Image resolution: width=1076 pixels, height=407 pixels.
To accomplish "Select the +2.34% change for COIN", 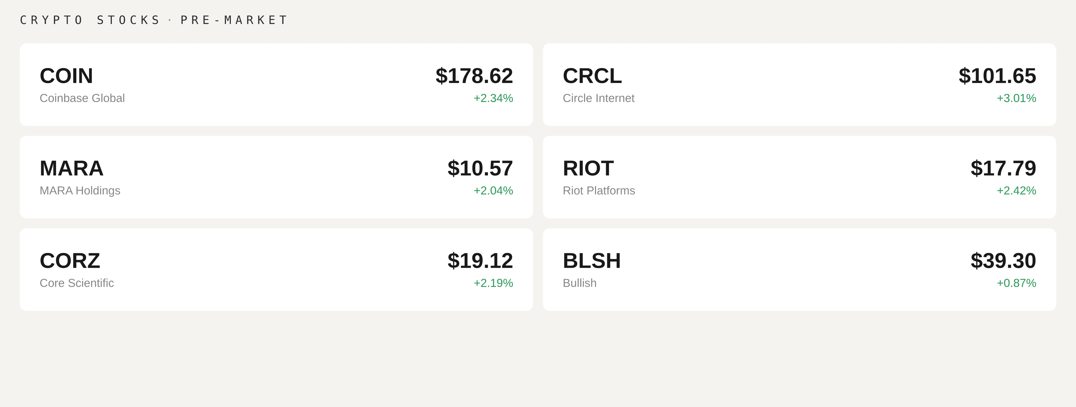I will (x=493, y=98).
